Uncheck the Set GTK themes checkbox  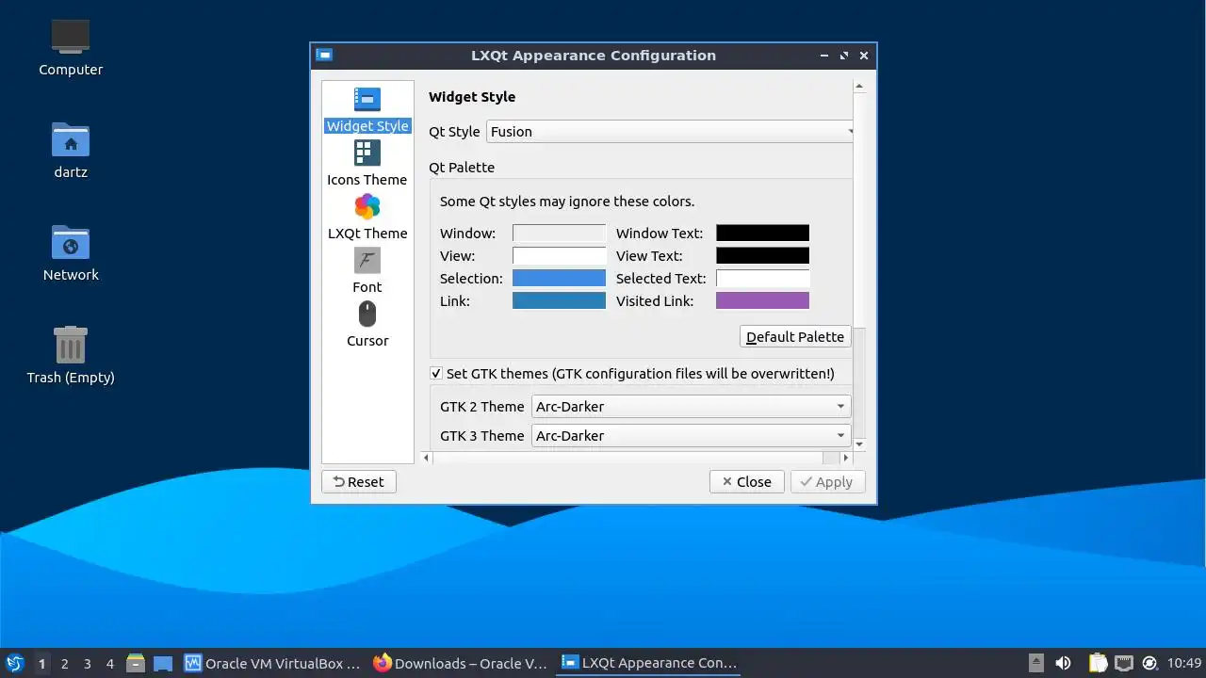[x=435, y=374]
